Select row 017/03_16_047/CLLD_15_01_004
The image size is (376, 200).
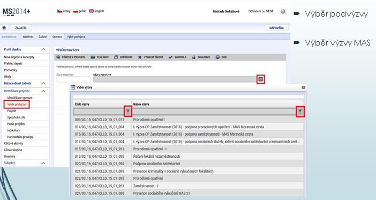(x=189, y=142)
